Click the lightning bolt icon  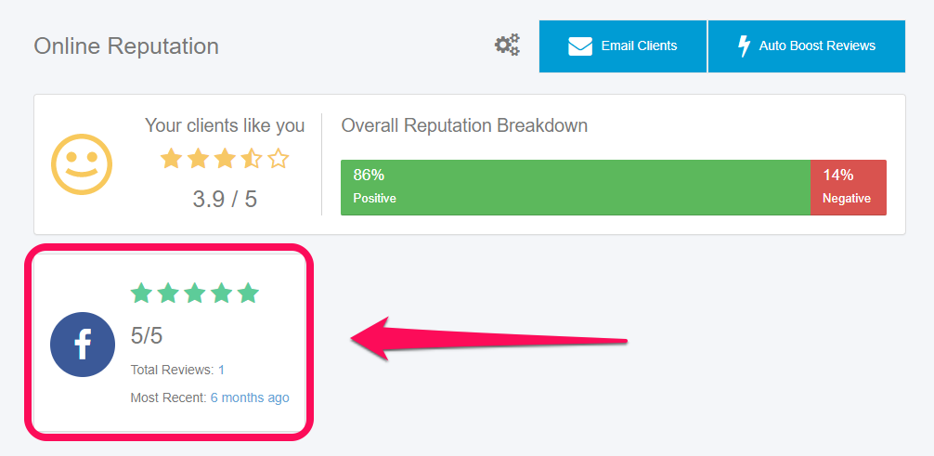(744, 46)
